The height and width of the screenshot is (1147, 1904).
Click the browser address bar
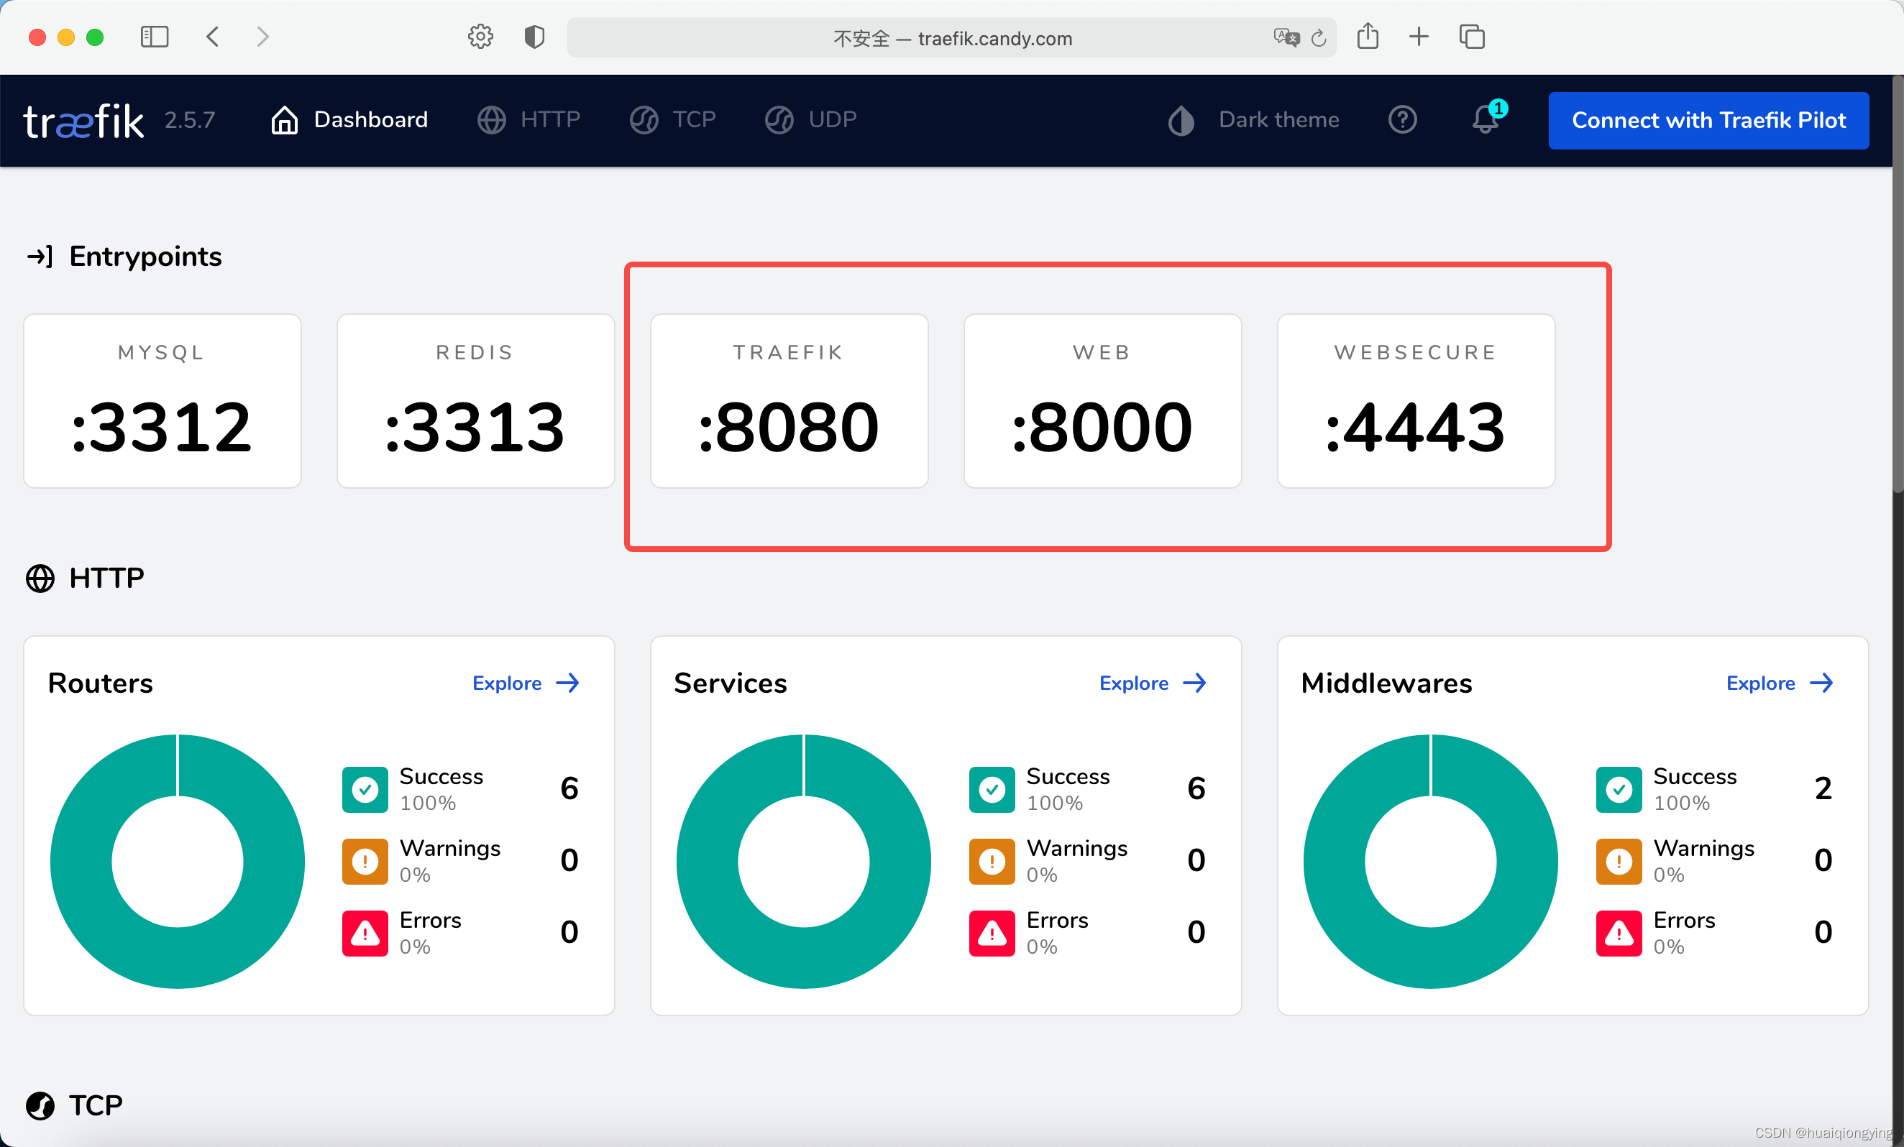click(952, 38)
